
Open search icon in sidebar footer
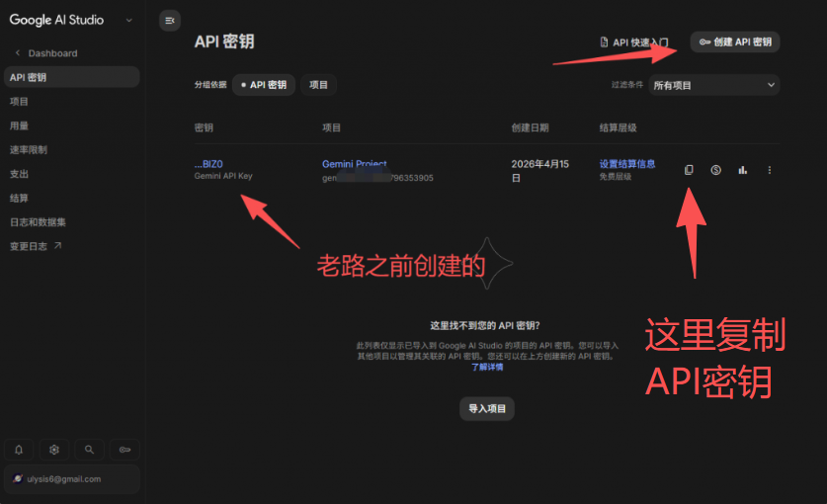89,450
